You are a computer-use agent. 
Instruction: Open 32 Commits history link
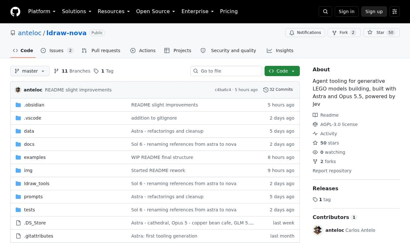coord(278,90)
